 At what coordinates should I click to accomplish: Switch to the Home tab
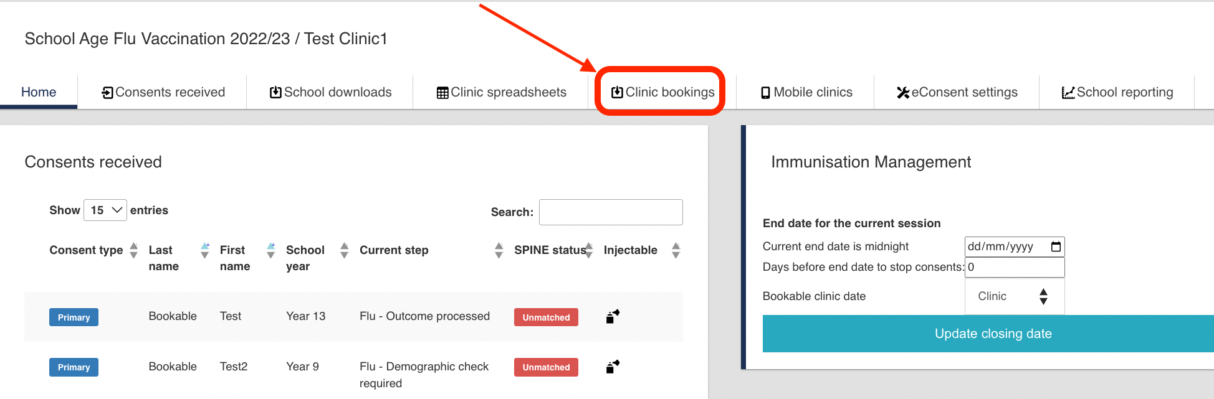pos(39,92)
